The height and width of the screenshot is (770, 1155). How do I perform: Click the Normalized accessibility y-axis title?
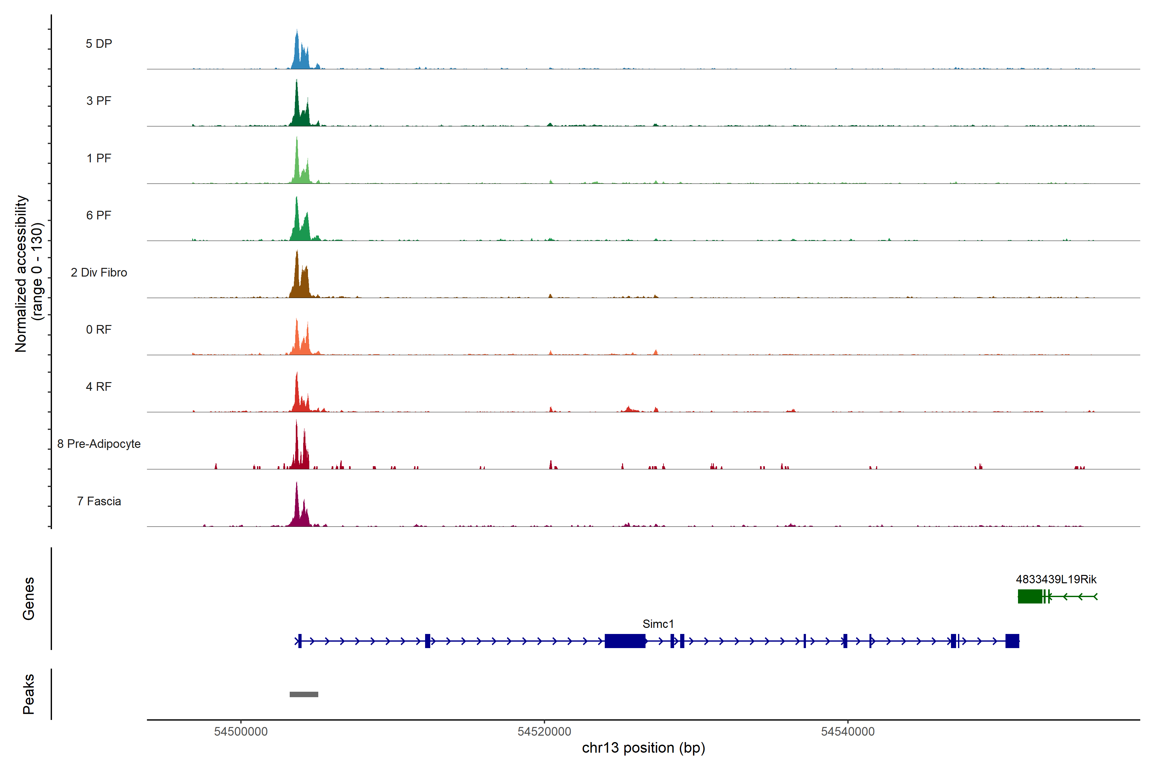pyautogui.click(x=29, y=274)
